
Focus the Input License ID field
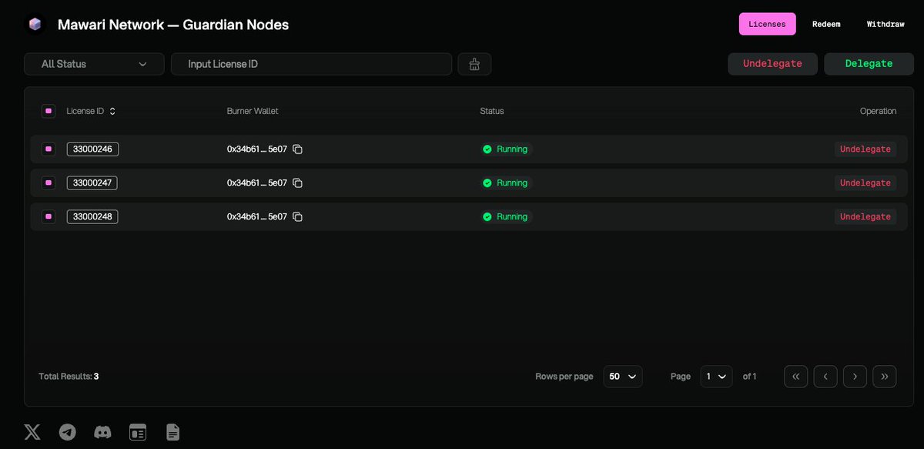tap(311, 64)
